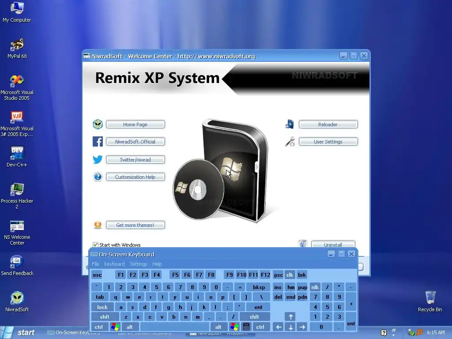Click the NiwradSoft.Official button
This screenshot has width=452, height=339.
(x=136, y=142)
